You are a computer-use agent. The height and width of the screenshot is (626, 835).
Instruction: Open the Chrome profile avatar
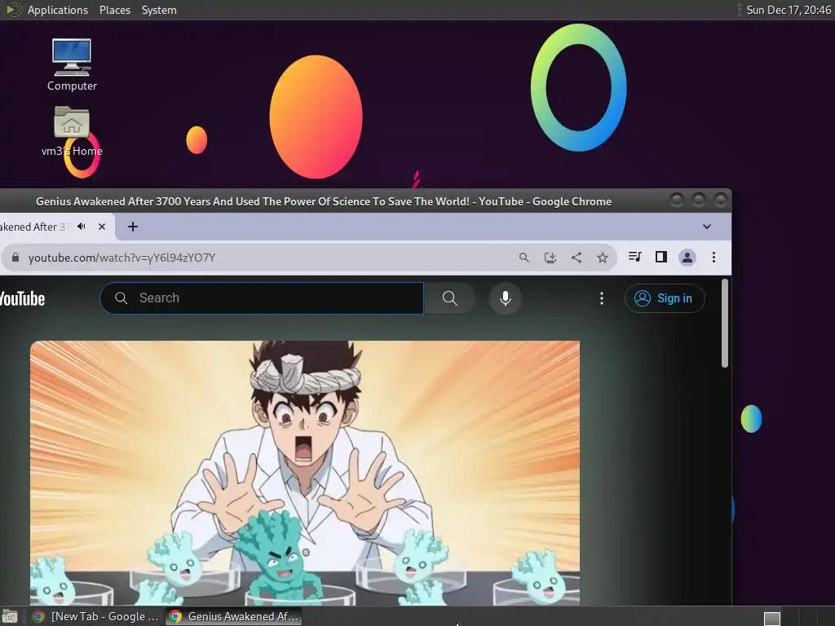pos(687,258)
